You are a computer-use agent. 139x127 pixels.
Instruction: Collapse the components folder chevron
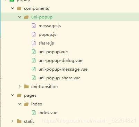point(13,8)
